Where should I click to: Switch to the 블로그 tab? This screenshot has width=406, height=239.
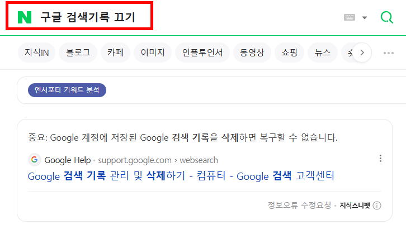(x=78, y=52)
